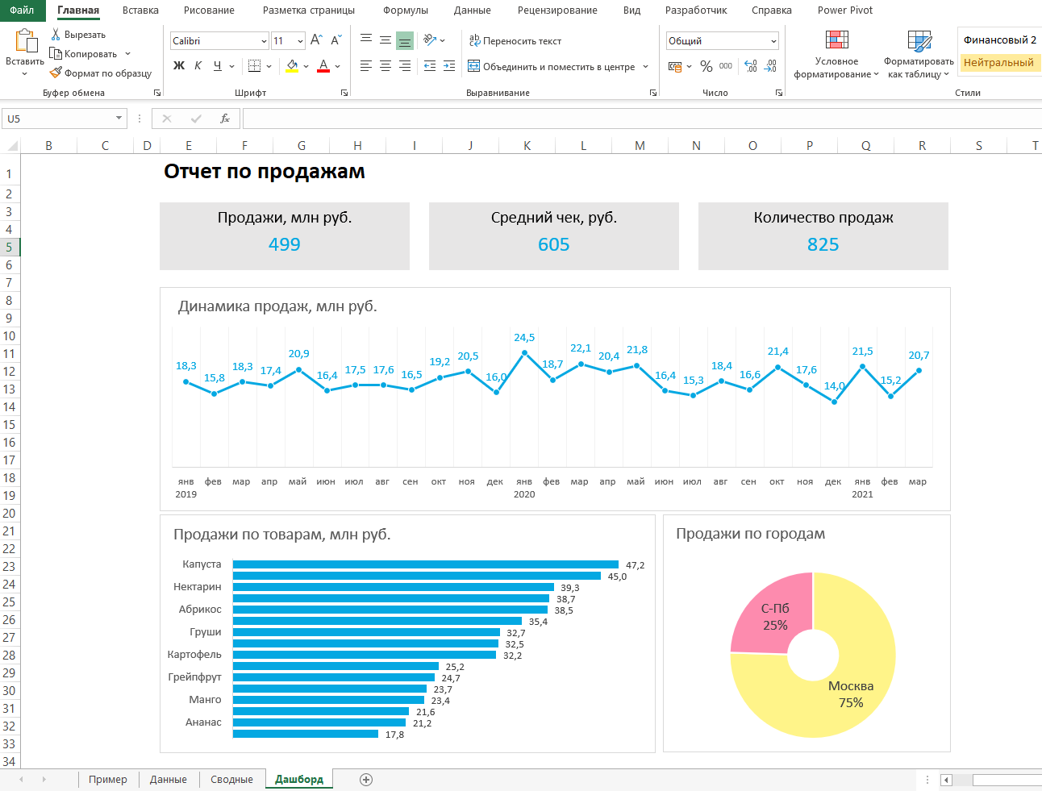This screenshot has width=1042, height=791.
Task: Click the Paste (Вставить) clipboard icon
Action: [x=25, y=42]
